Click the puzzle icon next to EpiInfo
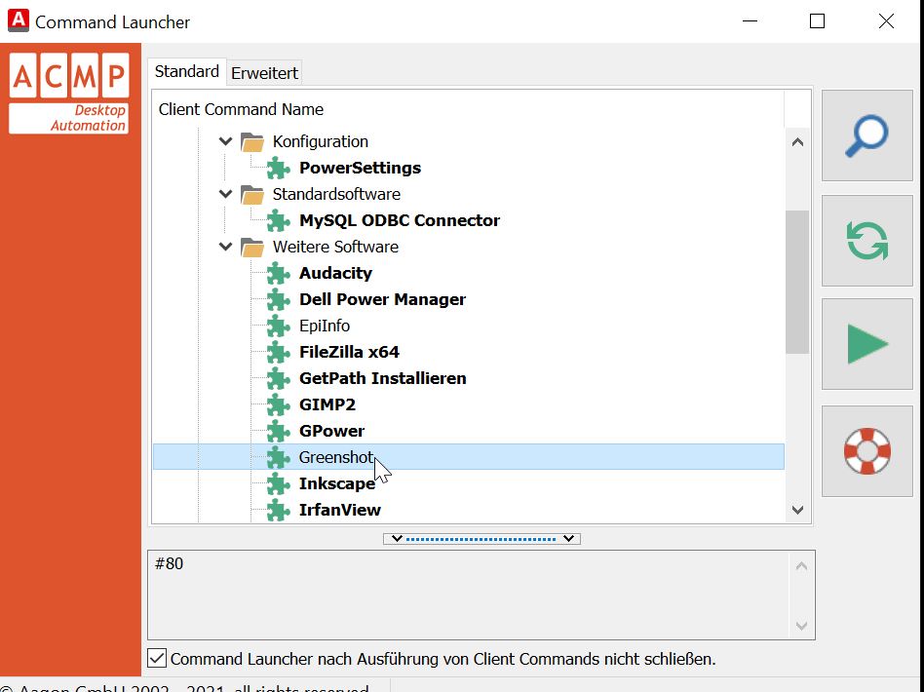 [278, 326]
